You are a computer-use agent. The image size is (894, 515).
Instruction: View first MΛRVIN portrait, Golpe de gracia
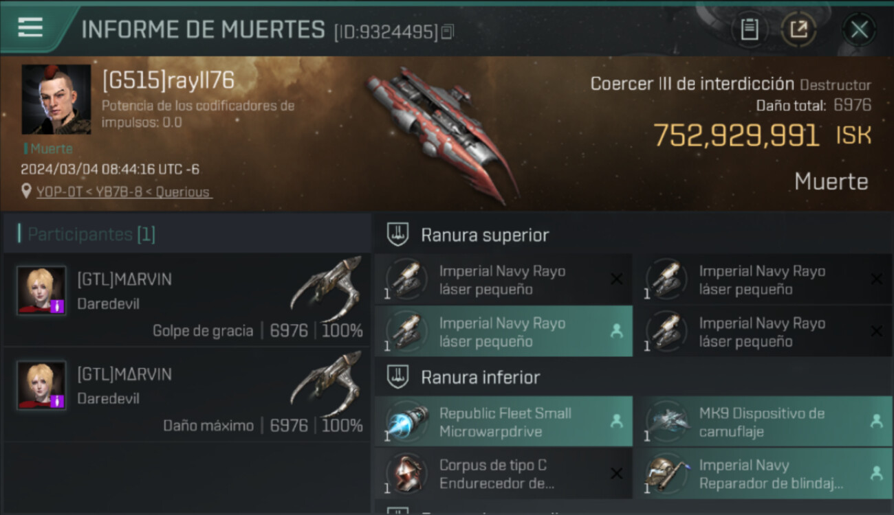pos(41,290)
